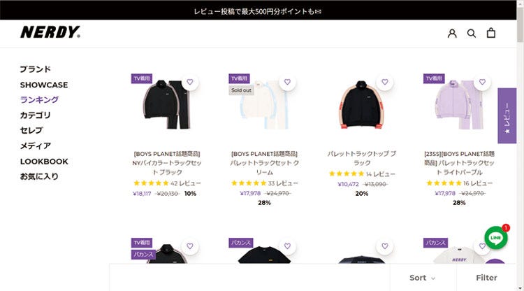524x291 pixels.
Task: Open the purple レビュー side tab
Action: [x=507, y=115]
